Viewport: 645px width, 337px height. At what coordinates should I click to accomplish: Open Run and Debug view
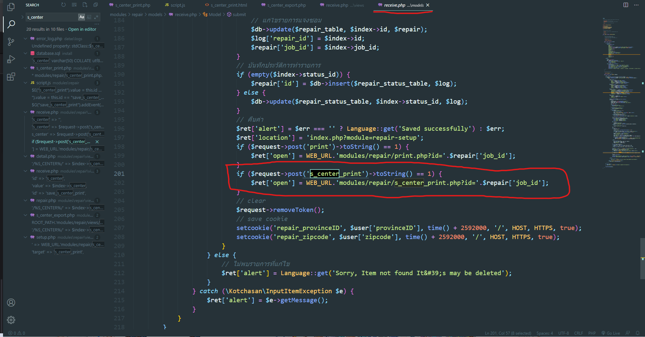tap(11, 59)
